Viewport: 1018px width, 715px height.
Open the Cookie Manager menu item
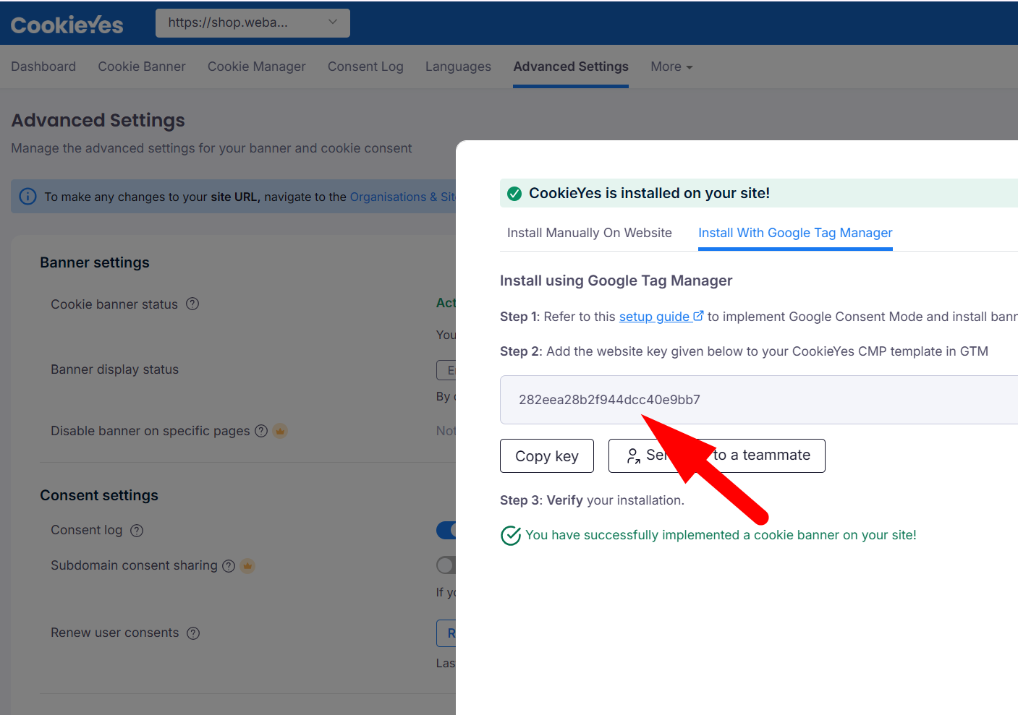[256, 67]
